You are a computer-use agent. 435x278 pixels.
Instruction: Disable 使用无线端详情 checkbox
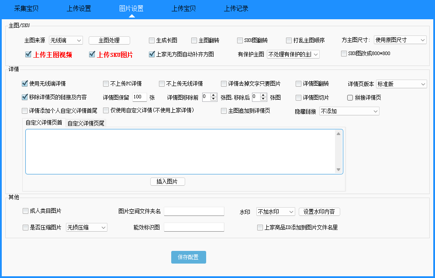[25, 83]
